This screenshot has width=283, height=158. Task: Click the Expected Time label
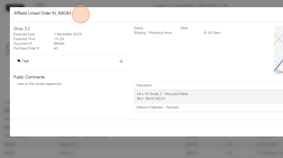point(24,39)
